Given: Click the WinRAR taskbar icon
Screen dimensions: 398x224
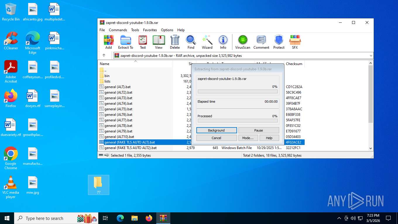Looking at the screenshot, I should (x=163, y=218).
